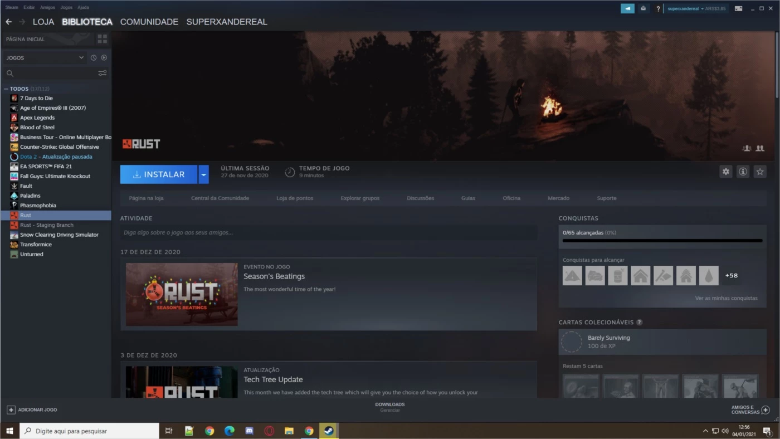Switch to Big Picture mode icon
This screenshot has width=780, height=439.
pos(738,8)
